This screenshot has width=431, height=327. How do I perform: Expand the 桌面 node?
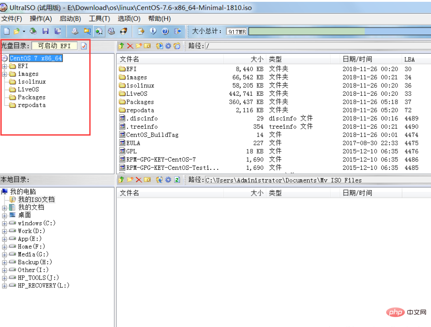[x=5, y=215]
